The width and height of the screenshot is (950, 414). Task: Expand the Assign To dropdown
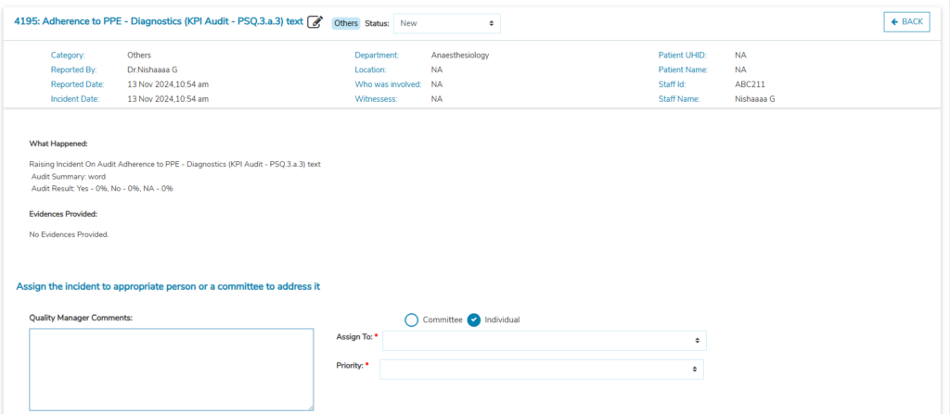click(544, 341)
